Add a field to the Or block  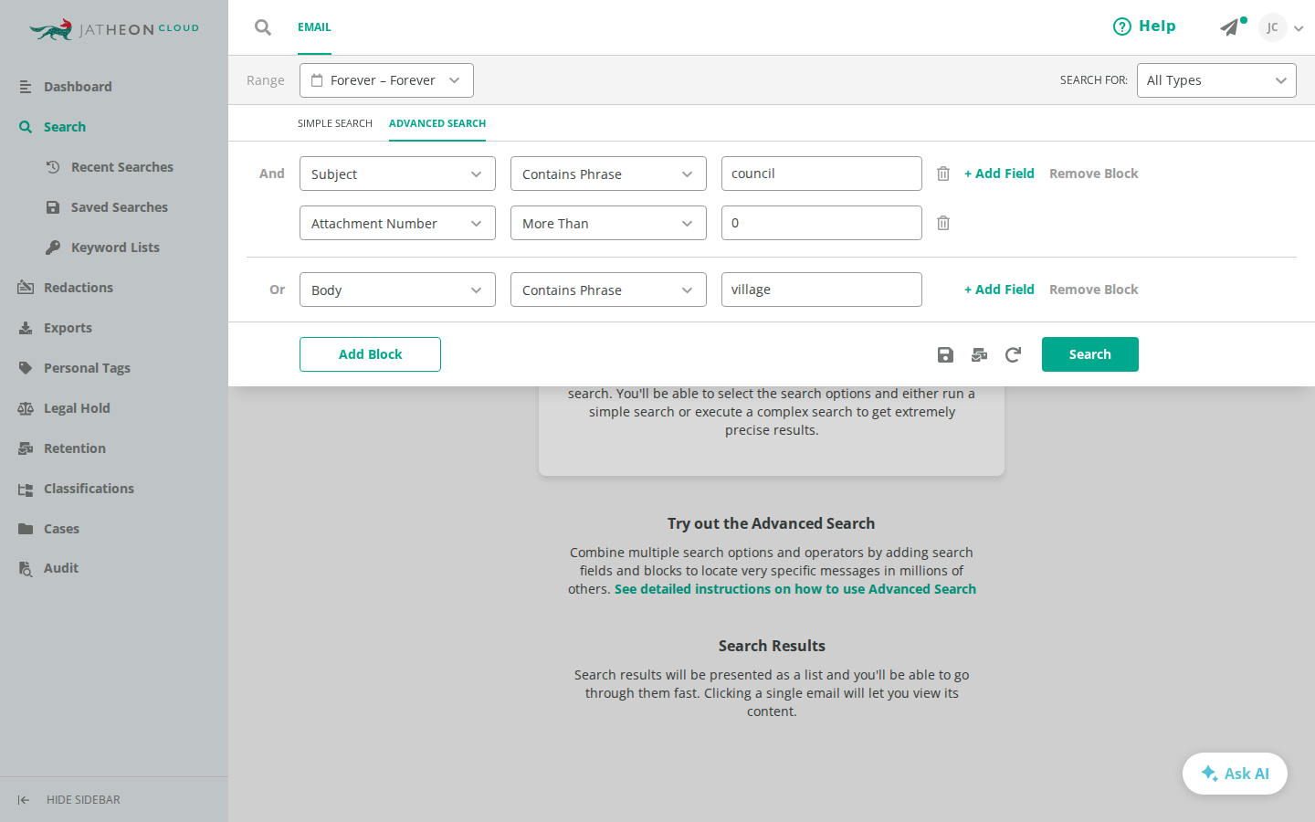[x=999, y=290]
